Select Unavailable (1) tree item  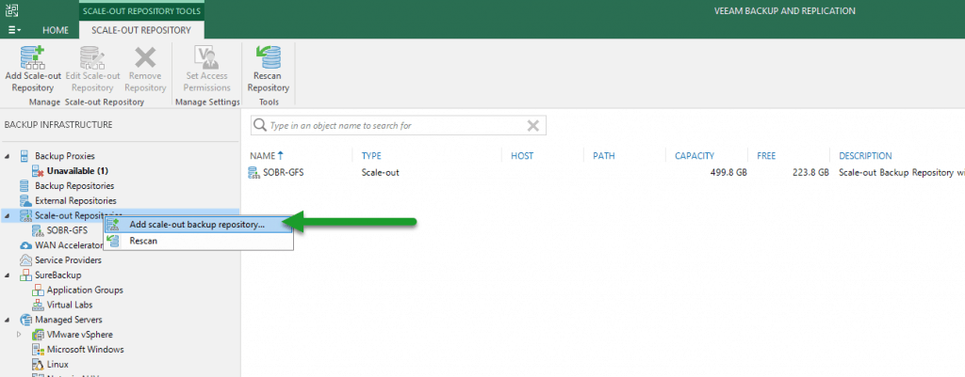click(77, 171)
